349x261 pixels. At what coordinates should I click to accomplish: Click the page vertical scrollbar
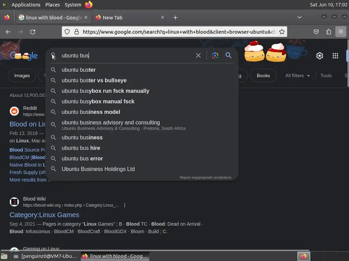coord(348,63)
